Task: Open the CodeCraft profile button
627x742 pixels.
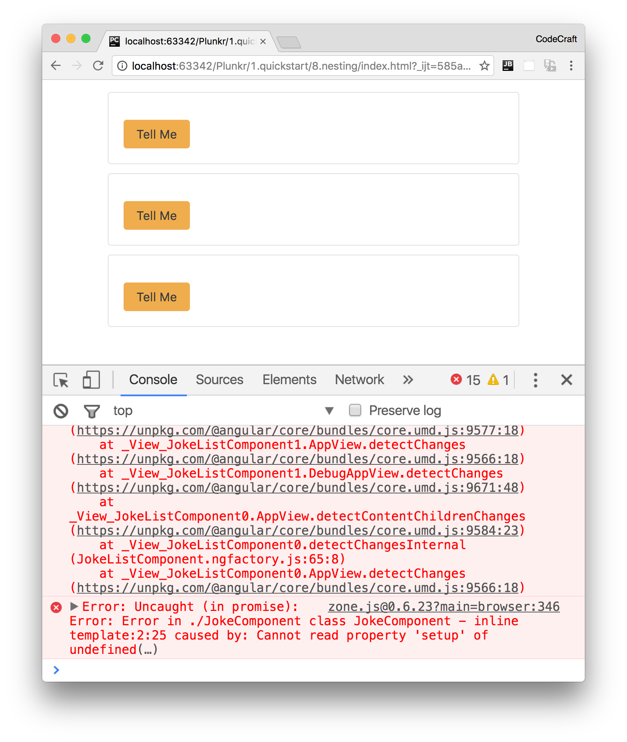Action: tap(556, 39)
